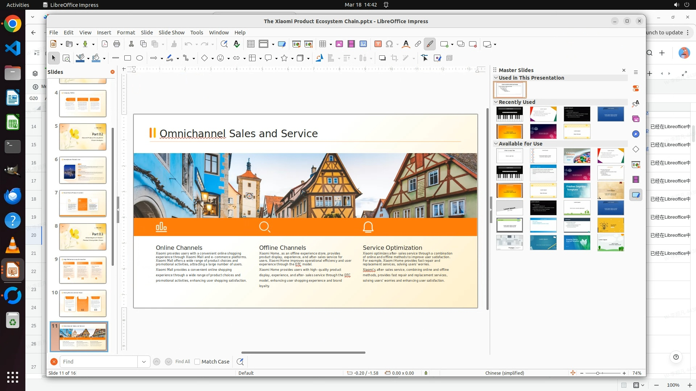Screen dimensions: 696x391
Task: Select the Ellipse drawing tool
Action: coord(140,58)
